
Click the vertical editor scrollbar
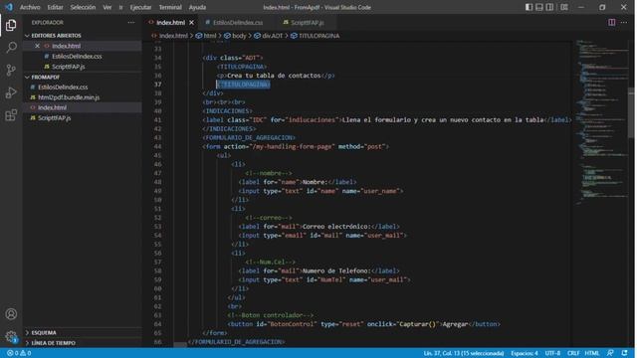point(631,112)
